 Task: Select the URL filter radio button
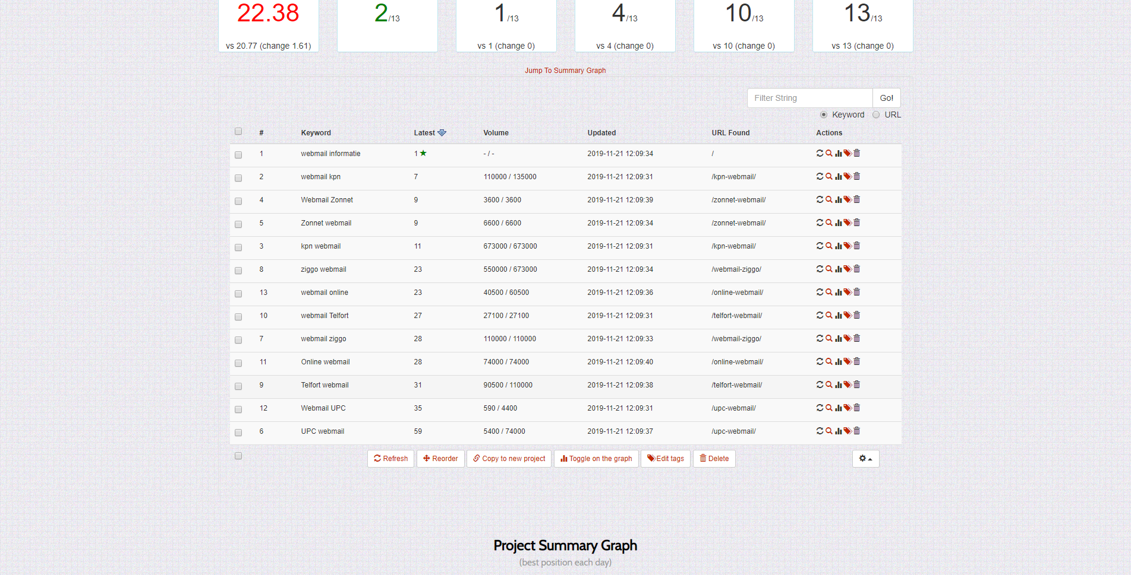tap(876, 115)
